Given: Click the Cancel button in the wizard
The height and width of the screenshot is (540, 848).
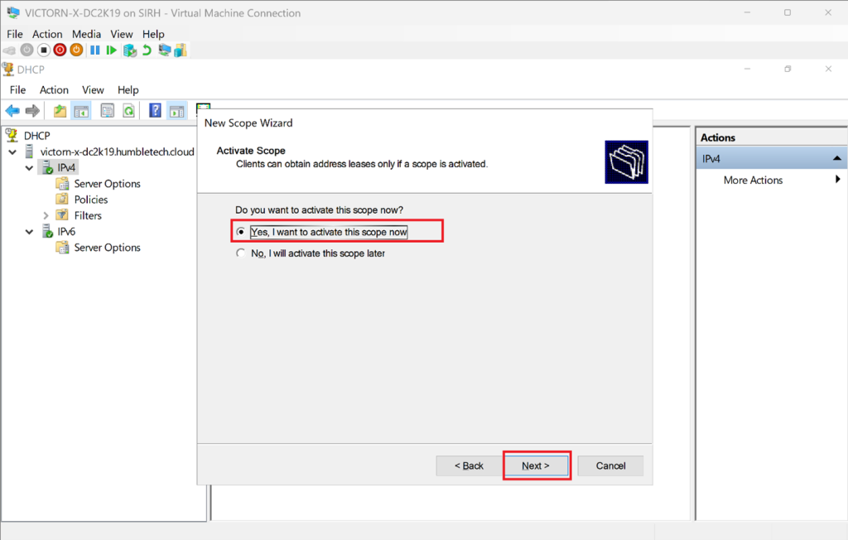Looking at the screenshot, I should coord(610,465).
